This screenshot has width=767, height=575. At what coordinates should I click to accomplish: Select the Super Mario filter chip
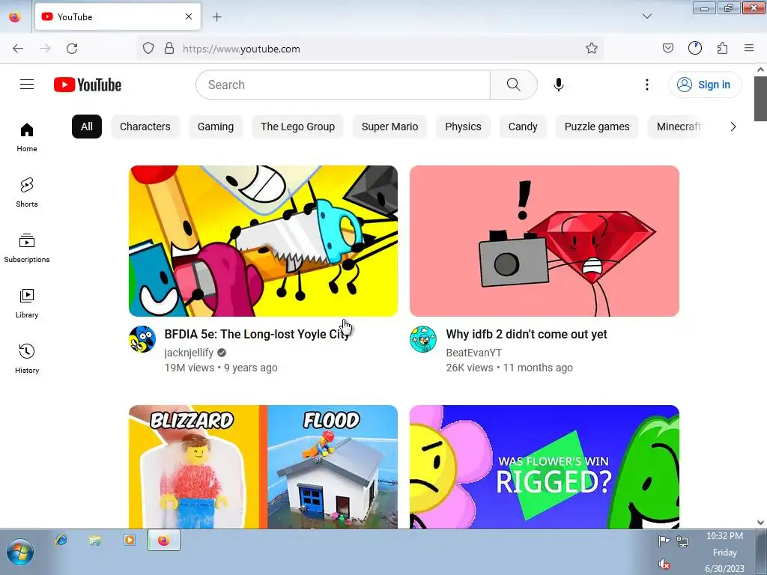click(389, 127)
